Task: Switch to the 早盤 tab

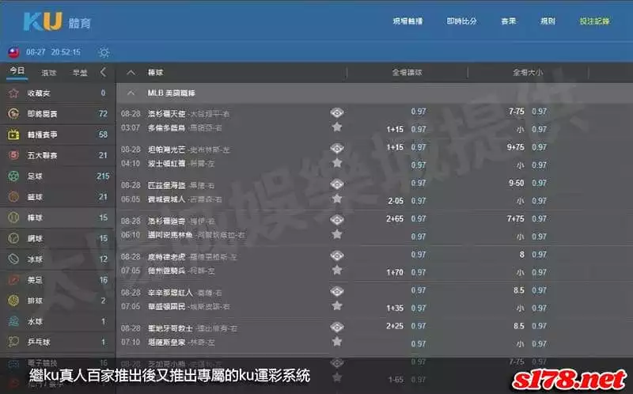Action: [80, 73]
